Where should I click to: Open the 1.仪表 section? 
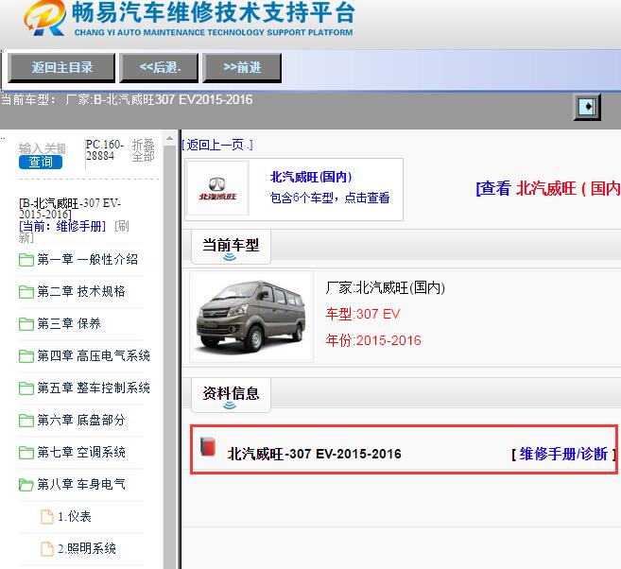(75, 516)
